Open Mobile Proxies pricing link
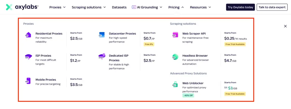This screenshot has height=109, width=291. [x=46, y=80]
